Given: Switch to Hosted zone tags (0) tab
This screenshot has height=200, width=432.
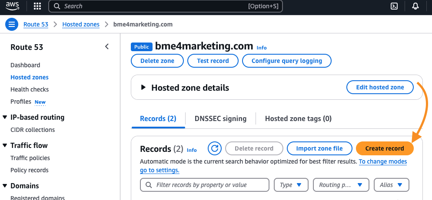Looking at the screenshot, I should (298, 118).
